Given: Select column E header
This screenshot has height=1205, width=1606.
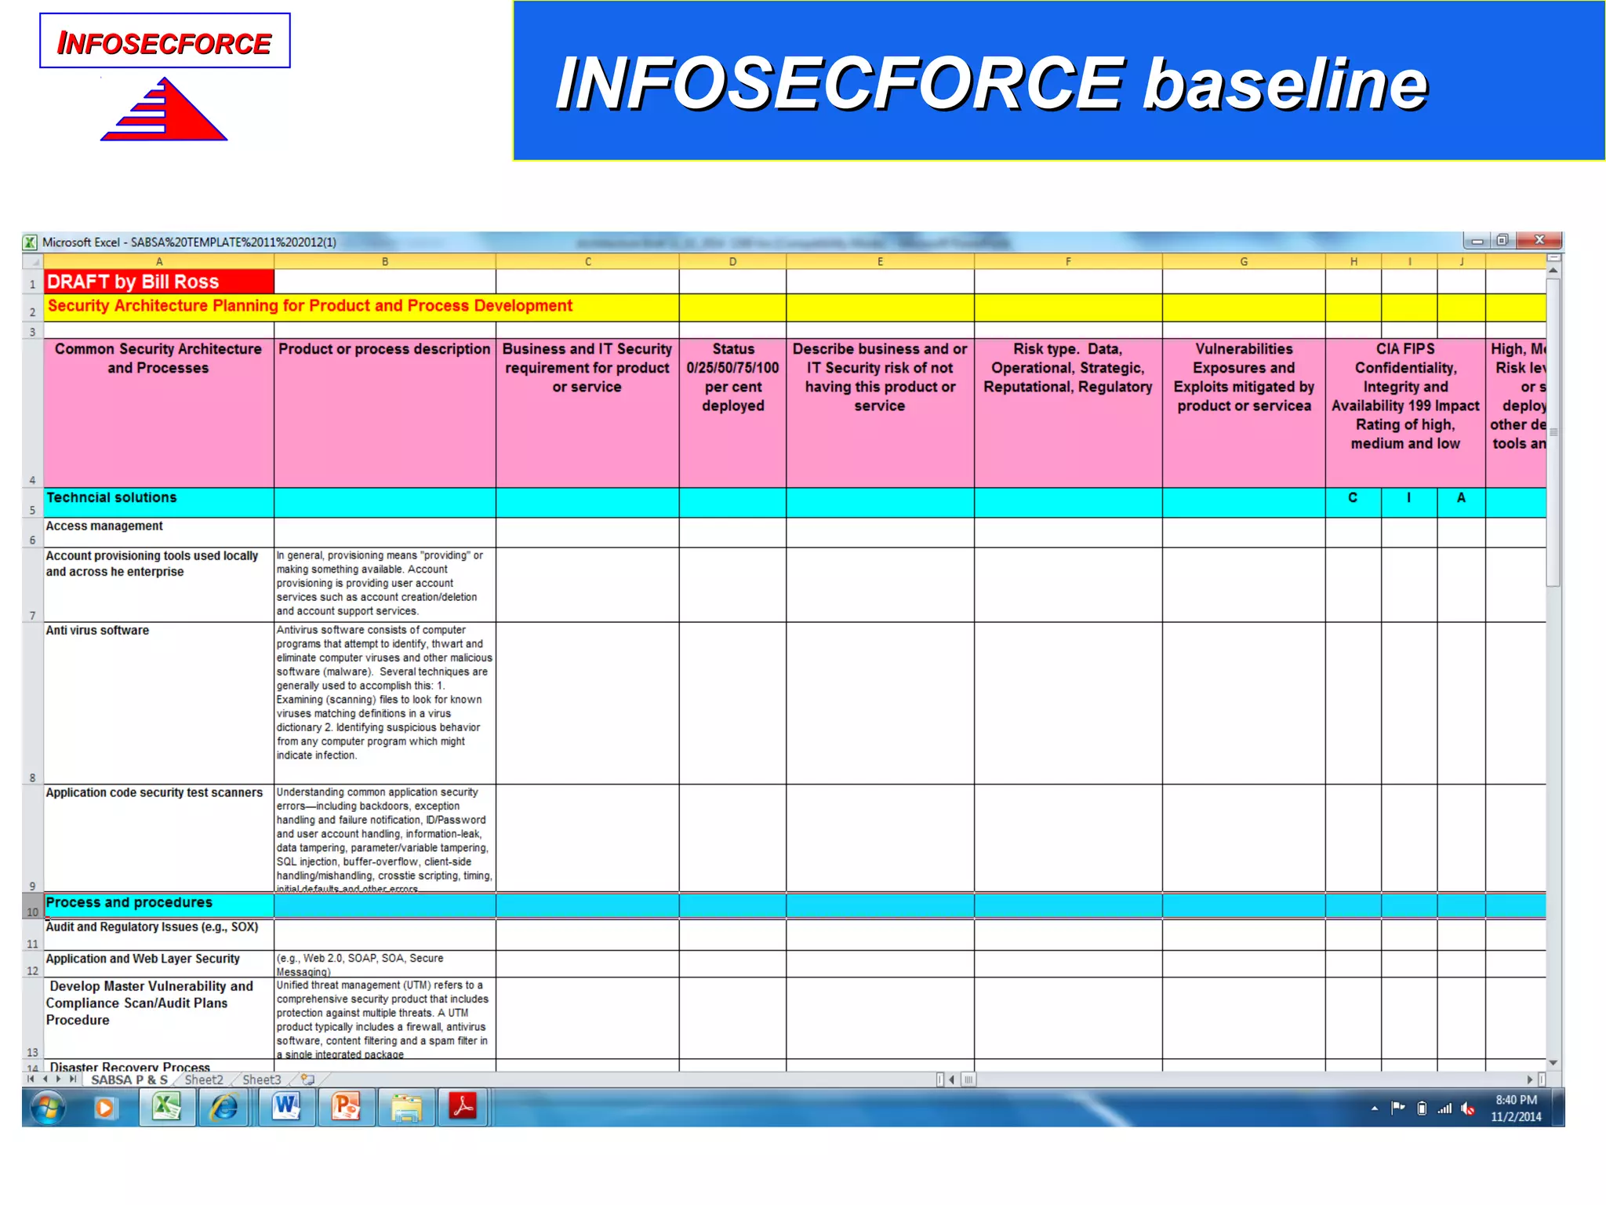Looking at the screenshot, I should pyautogui.click(x=881, y=262).
